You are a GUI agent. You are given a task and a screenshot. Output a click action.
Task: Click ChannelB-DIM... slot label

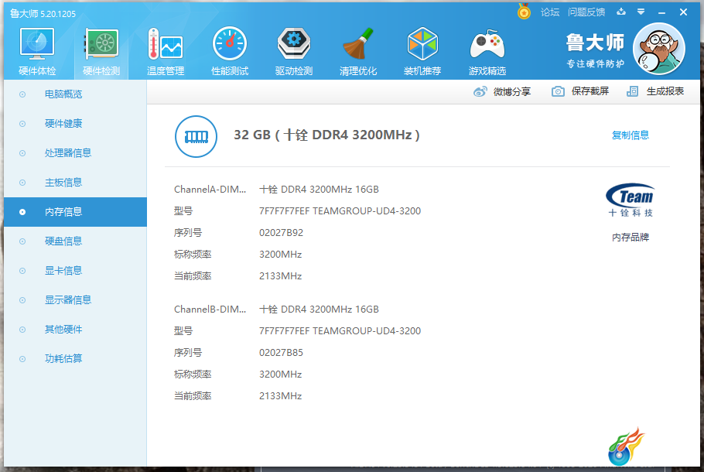coord(210,310)
